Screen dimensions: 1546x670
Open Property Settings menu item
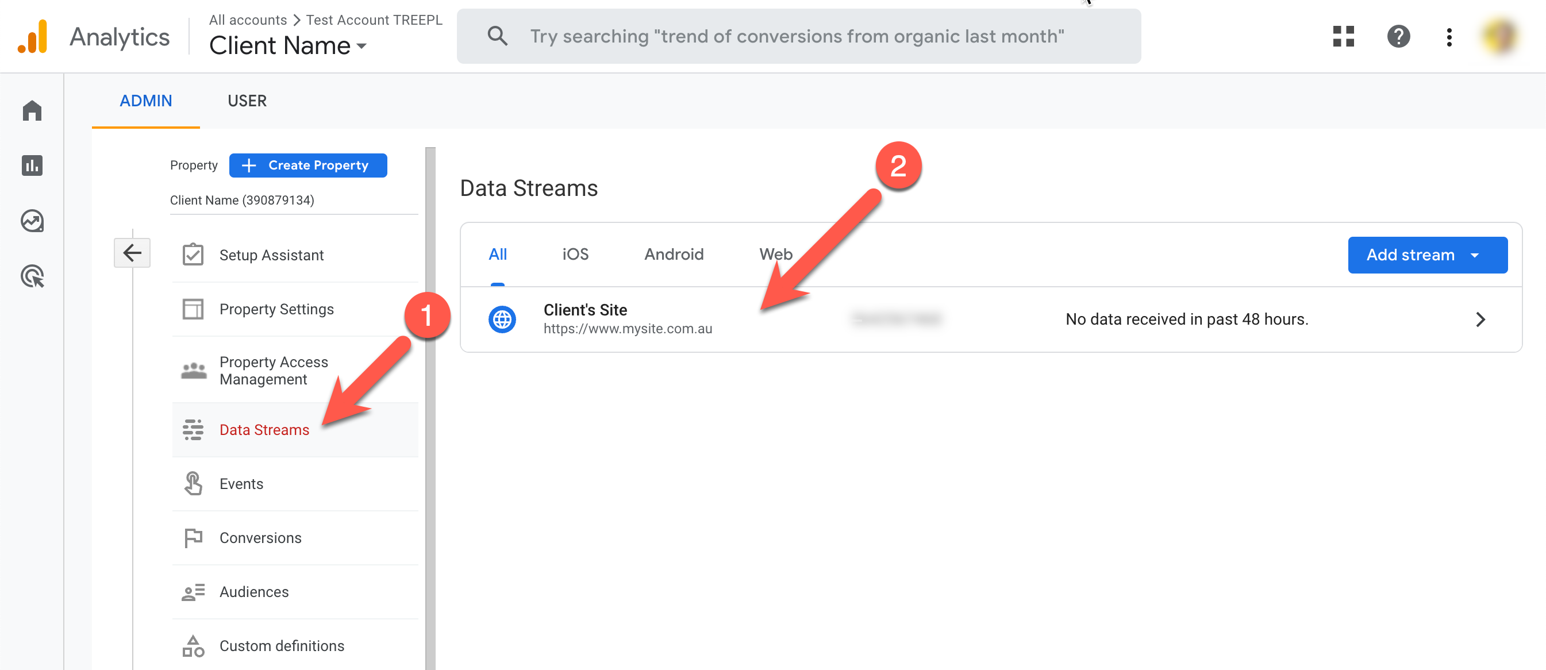click(295, 309)
